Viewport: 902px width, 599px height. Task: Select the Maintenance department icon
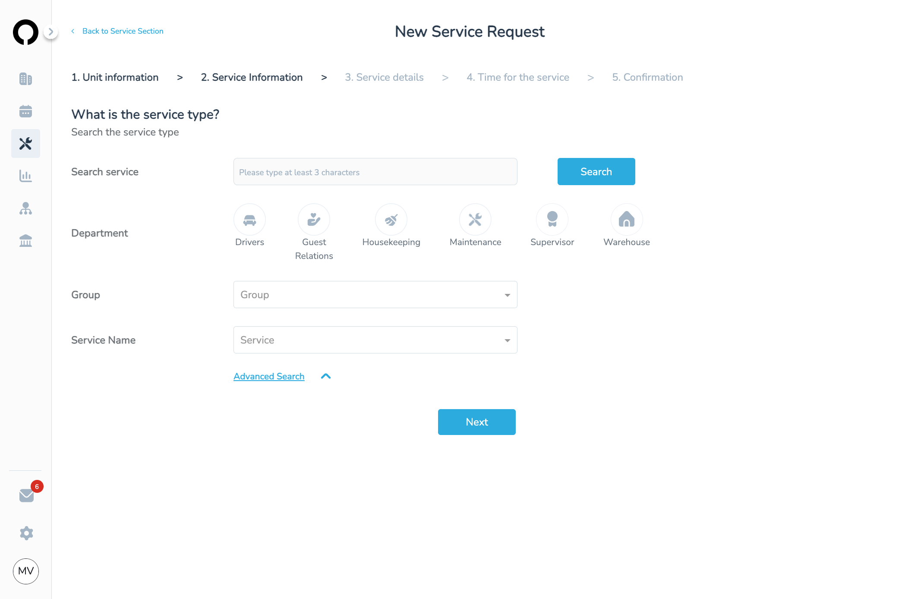[x=475, y=220]
